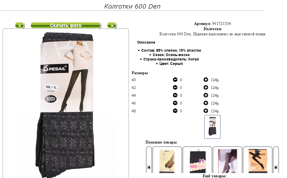287x178 pixels.
Task: Click the minus icon for size 46
Action: [175, 103]
